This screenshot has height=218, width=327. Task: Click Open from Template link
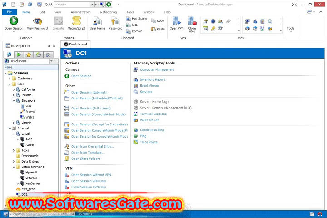coord(88,153)
